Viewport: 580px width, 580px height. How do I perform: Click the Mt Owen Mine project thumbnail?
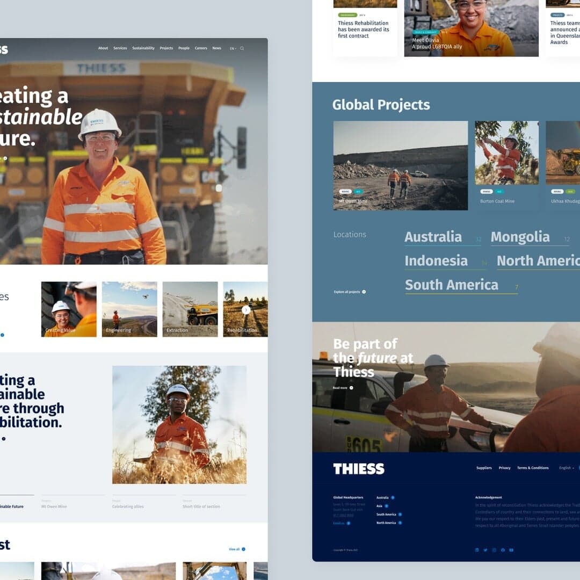click(400, 165)
